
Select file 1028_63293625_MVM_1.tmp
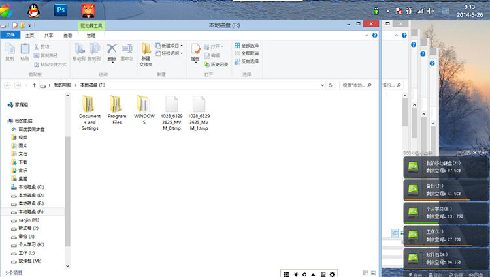click(x=199, y=113)
